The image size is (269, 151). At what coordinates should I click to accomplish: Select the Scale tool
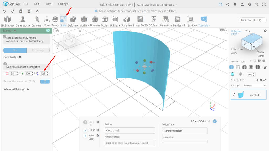[x=63, y=21]
